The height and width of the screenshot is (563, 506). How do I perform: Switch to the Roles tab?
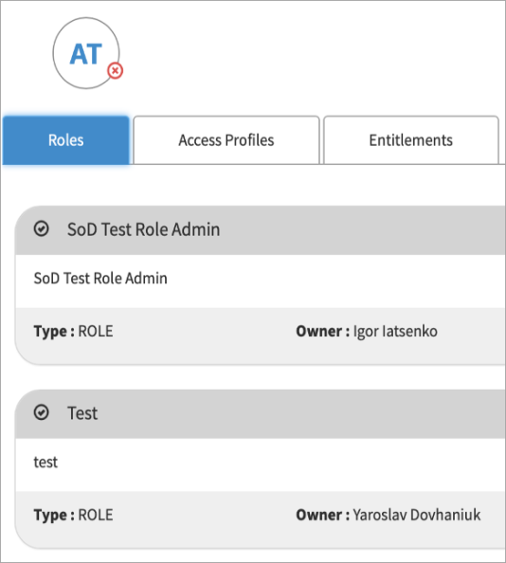66,140
